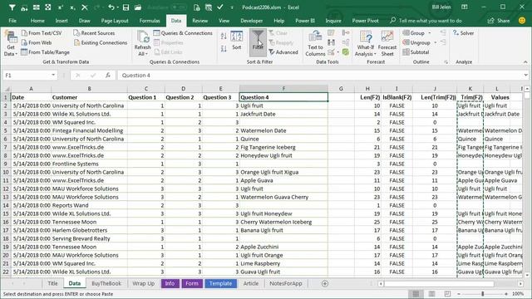This screenshot has height=299, width=532.
Task: Sort Z to A descending
Action: (224, 49)
